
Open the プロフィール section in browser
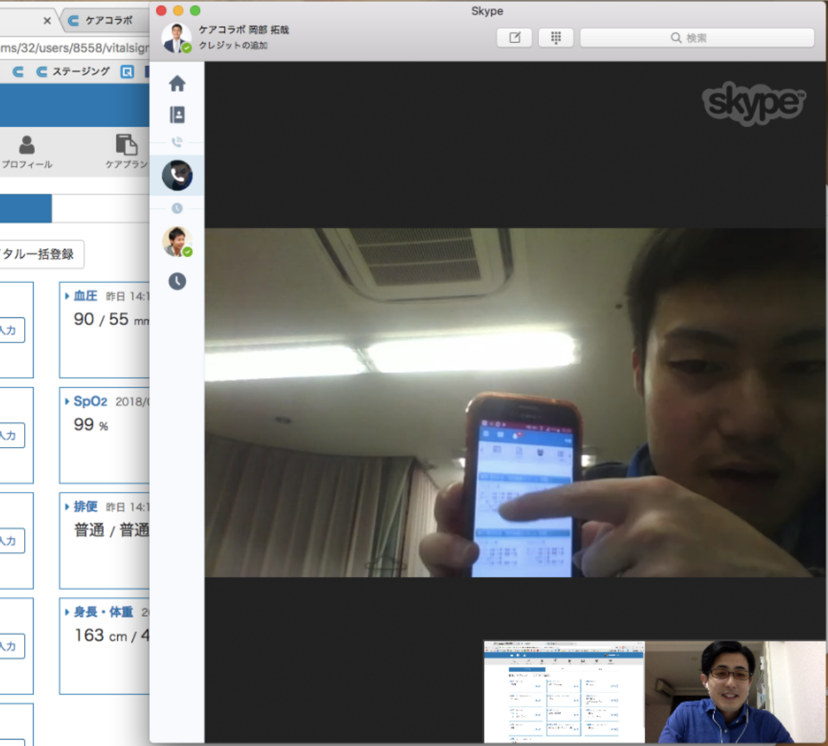point(27,152)
